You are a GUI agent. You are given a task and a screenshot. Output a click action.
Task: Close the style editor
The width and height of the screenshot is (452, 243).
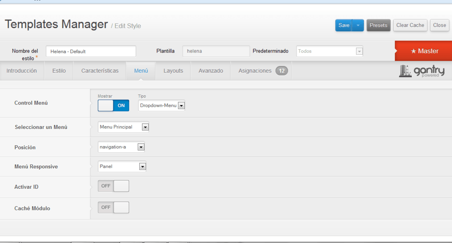click(x=440, y=25)
